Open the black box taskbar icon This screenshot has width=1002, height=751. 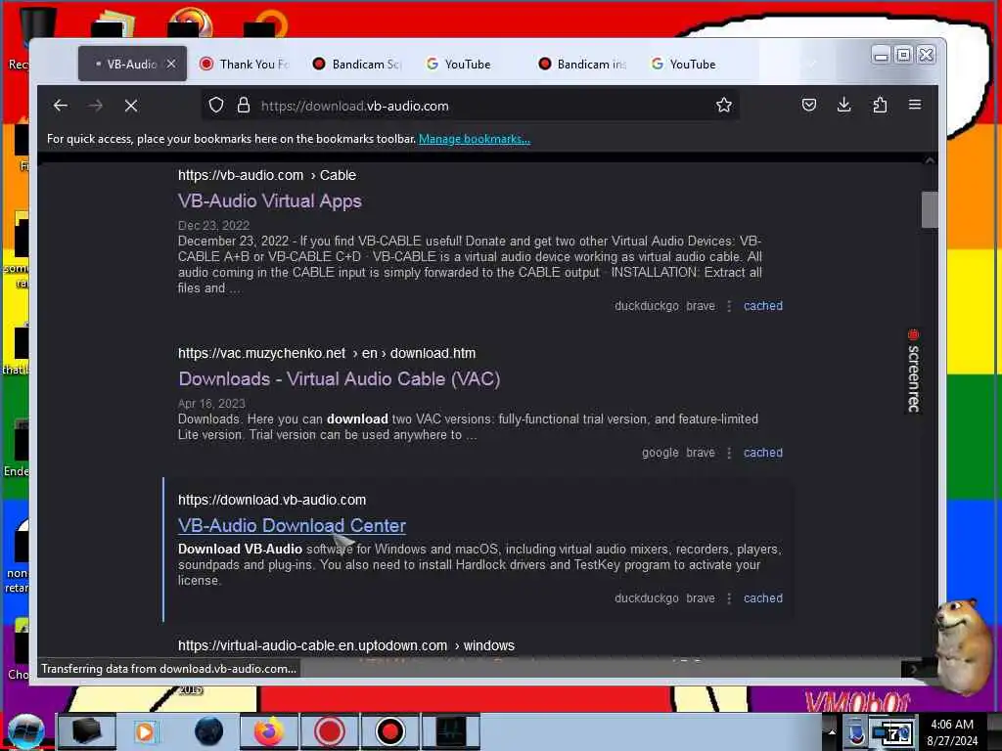(86, 731)
